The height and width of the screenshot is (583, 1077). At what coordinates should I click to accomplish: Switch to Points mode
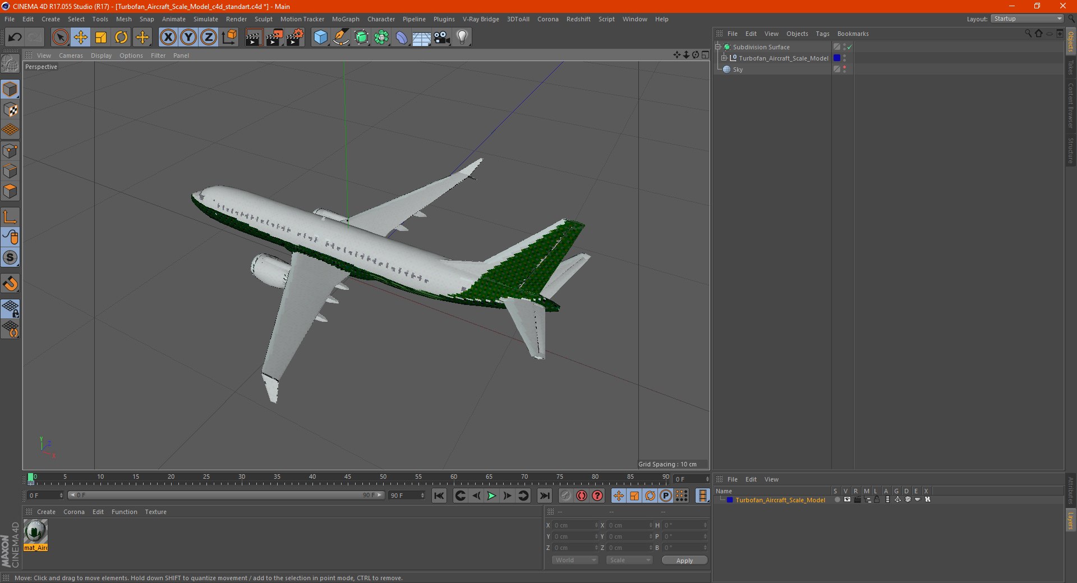click(10, 151)
